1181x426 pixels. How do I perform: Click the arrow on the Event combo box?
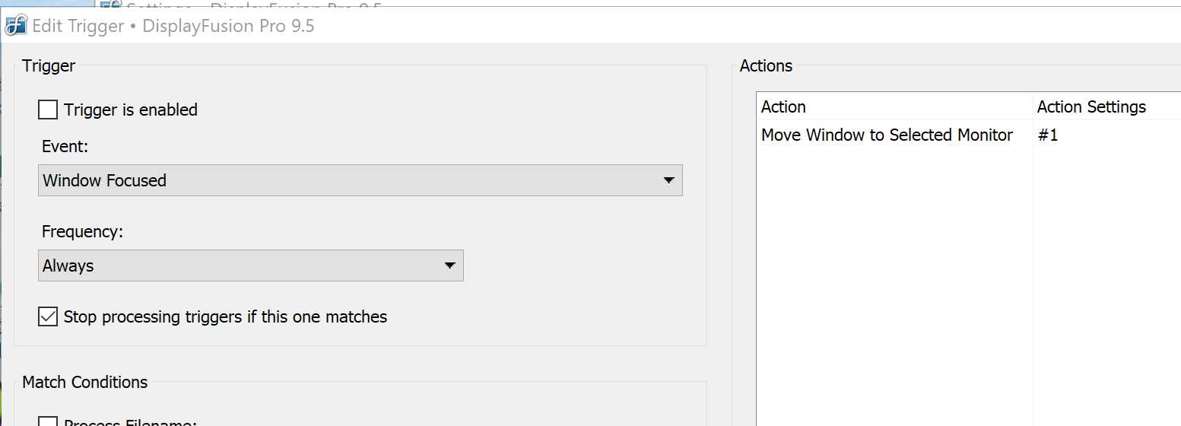coord(668,181)
